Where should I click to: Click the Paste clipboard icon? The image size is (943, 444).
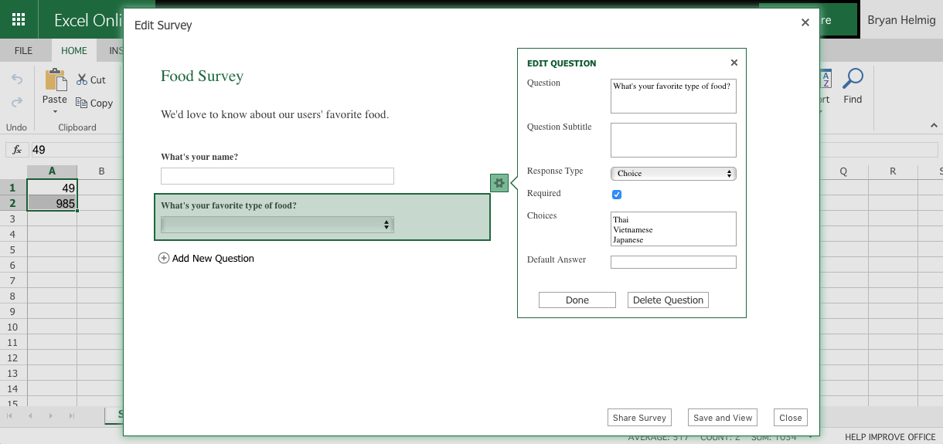[55, 80]
